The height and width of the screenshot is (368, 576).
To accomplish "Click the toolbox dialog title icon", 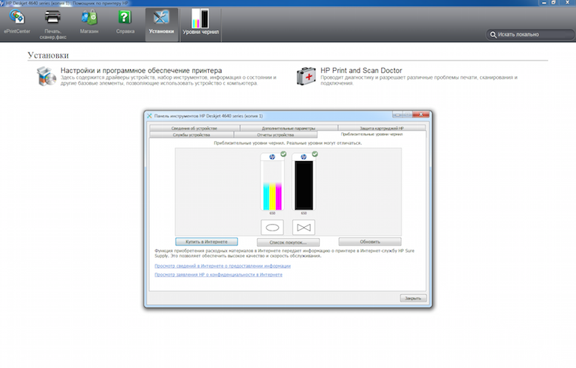I will click(149, 116).
